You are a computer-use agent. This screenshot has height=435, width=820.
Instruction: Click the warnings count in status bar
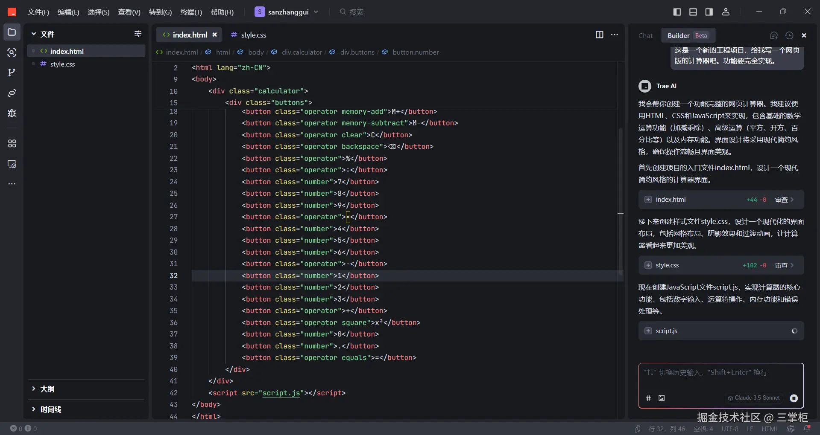[31, 429]
